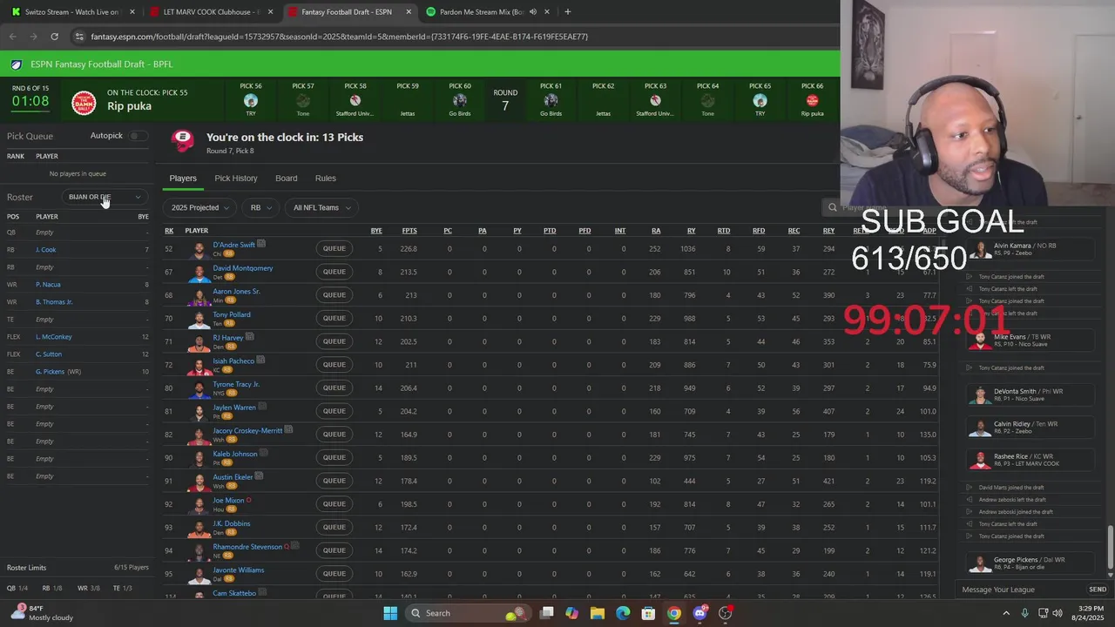Viewport: 1115px width, 627px height.
Task: Click Pick 56 TRY team icon
Action: 251,100
